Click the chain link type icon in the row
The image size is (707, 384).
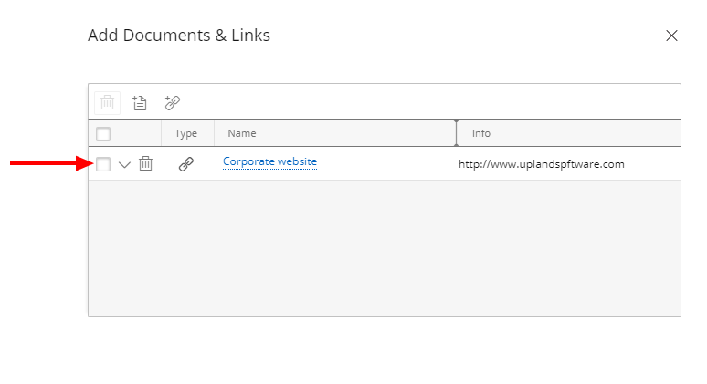click(x=186, y=164)
